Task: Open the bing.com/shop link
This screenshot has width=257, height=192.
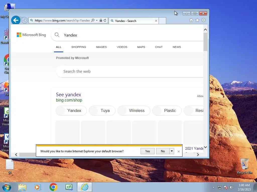Action: [69, 100]
